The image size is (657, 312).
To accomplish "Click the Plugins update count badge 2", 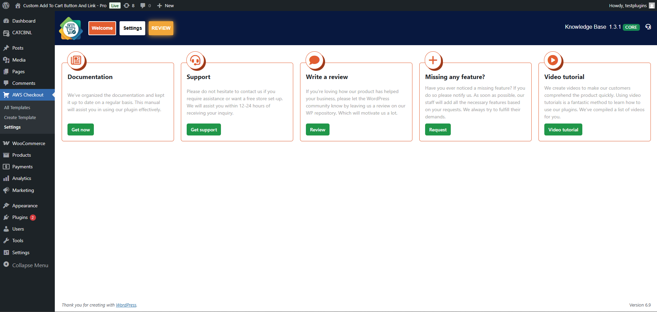I will pos(33,218).
